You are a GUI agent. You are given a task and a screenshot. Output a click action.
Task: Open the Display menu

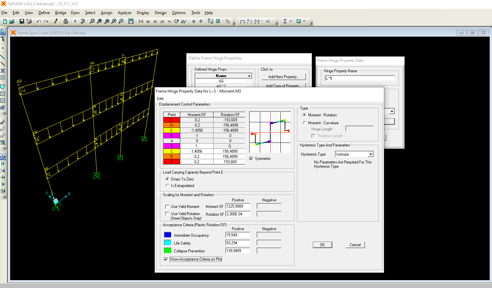(x=143, y=13)
